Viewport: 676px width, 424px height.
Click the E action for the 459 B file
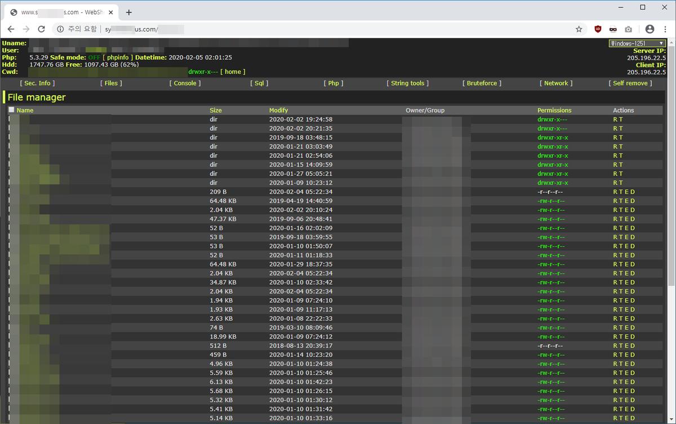pyautogui.click(x=627, y=355)
